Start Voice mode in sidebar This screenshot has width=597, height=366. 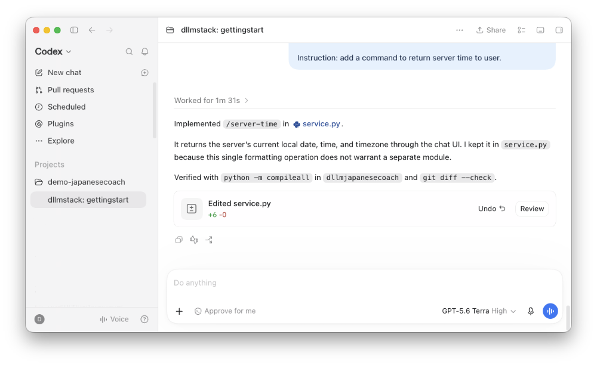(x=114, y=320)
